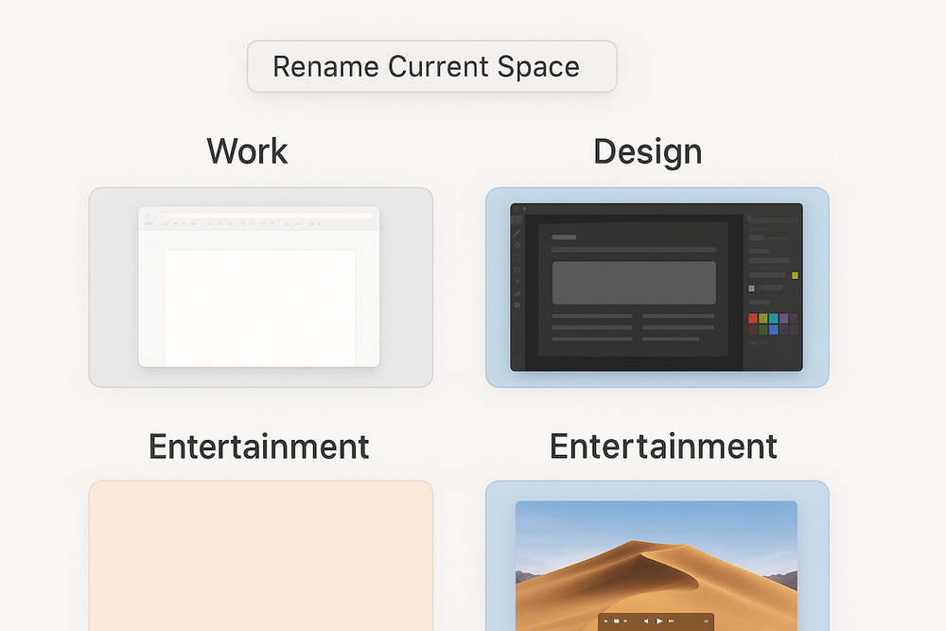Open the Work space thumbnail
This screenshot has width=946, height=631.
[260, 287]
